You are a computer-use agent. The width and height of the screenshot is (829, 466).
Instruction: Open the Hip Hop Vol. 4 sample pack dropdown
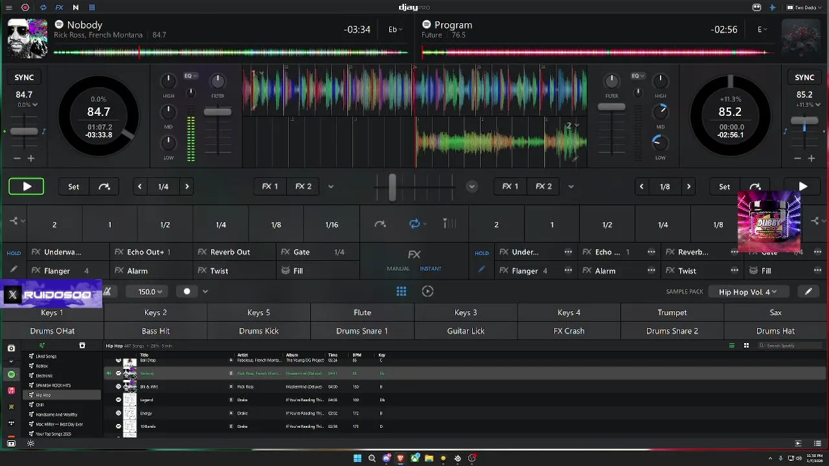747,292
